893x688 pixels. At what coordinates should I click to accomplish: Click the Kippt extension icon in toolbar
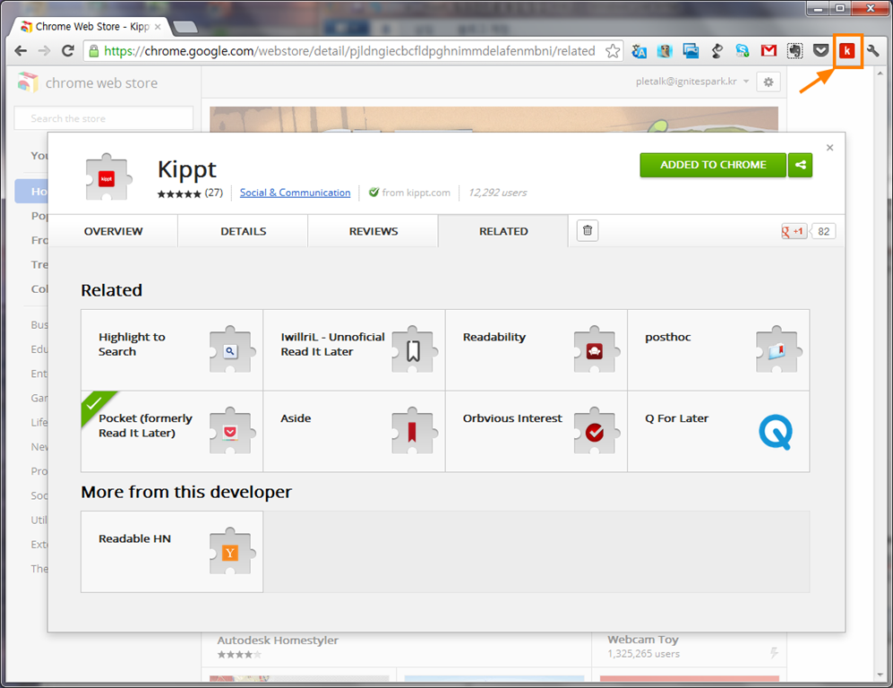846,51
